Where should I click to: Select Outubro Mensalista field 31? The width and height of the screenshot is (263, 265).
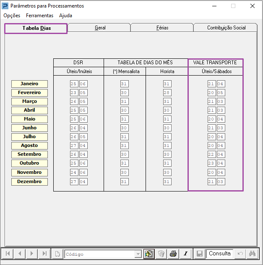pos(125,163)
